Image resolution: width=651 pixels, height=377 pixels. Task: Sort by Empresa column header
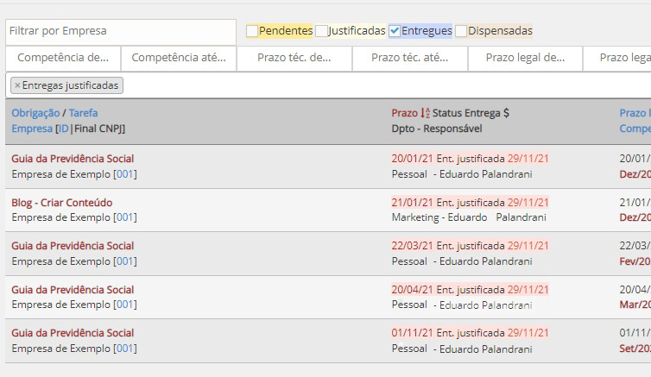coord(31,129)
